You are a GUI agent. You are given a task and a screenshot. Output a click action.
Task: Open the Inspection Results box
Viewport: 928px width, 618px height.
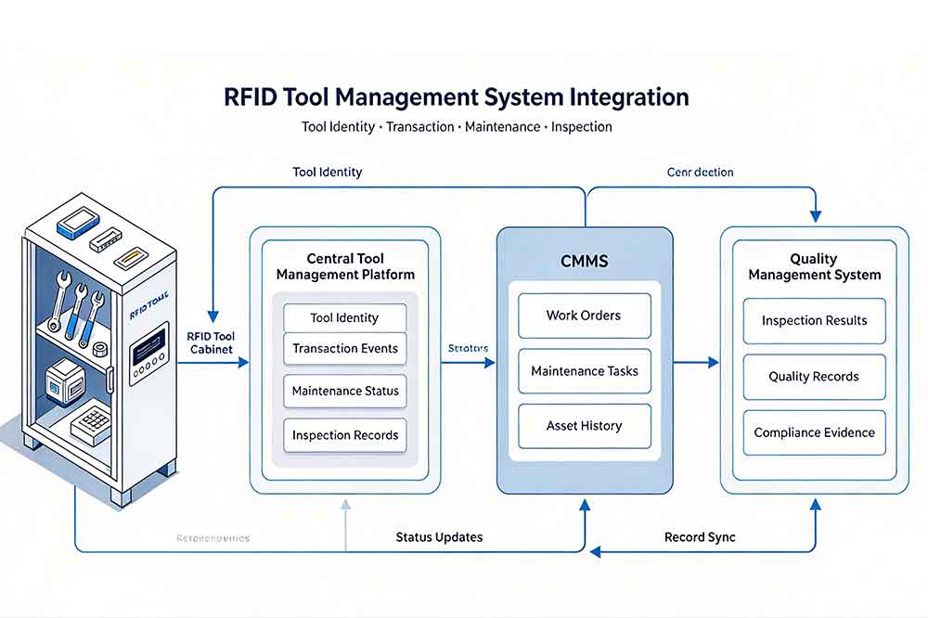pyautogui.click(x=815, y=321)
